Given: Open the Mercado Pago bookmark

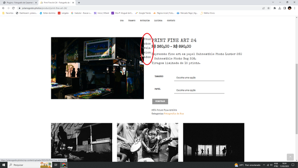Looking at the screenshot, I should tap(187, 13).
